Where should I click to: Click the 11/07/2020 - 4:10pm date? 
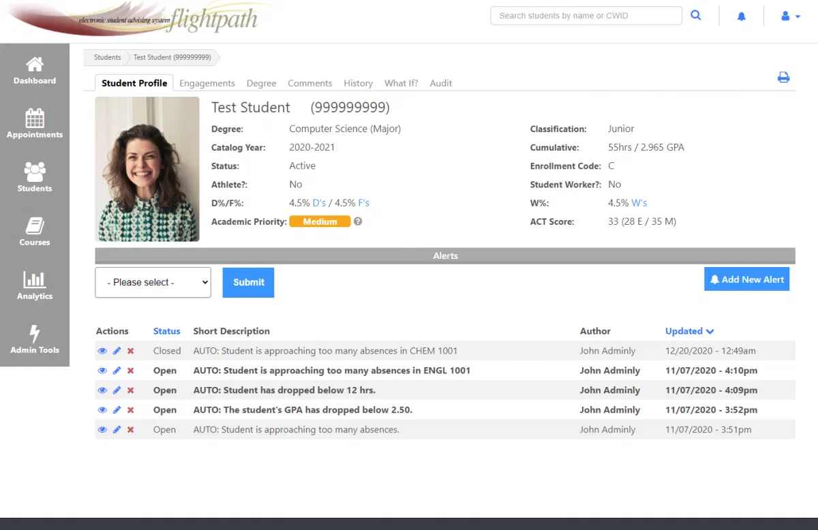[x=711, y=371]
